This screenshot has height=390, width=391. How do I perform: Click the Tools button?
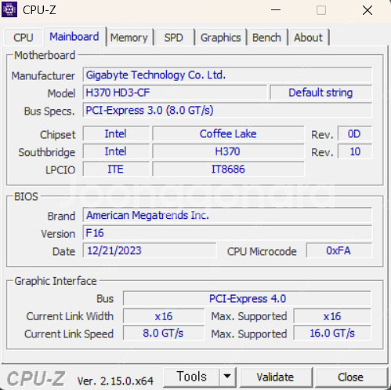[x=192, y=377]
